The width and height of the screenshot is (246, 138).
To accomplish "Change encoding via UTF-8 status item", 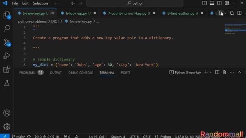I will 134,136.
